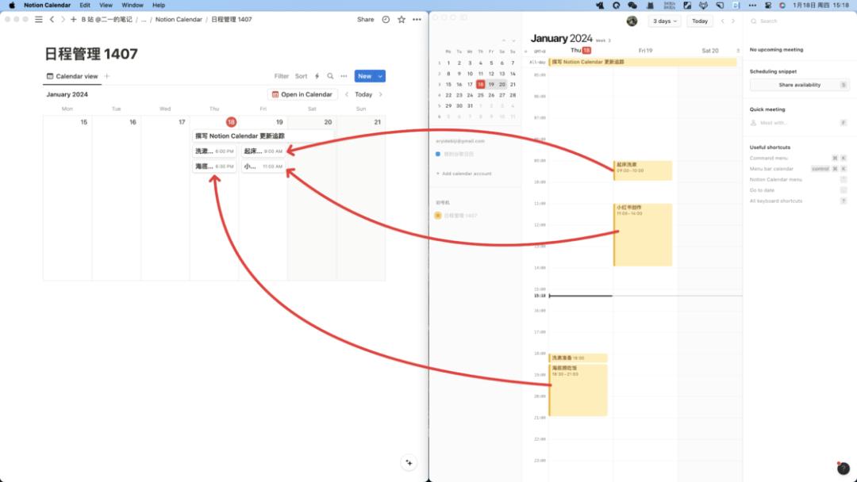Add a new database view with plus icon
857x482 pixels.
[x=107, y=76]
